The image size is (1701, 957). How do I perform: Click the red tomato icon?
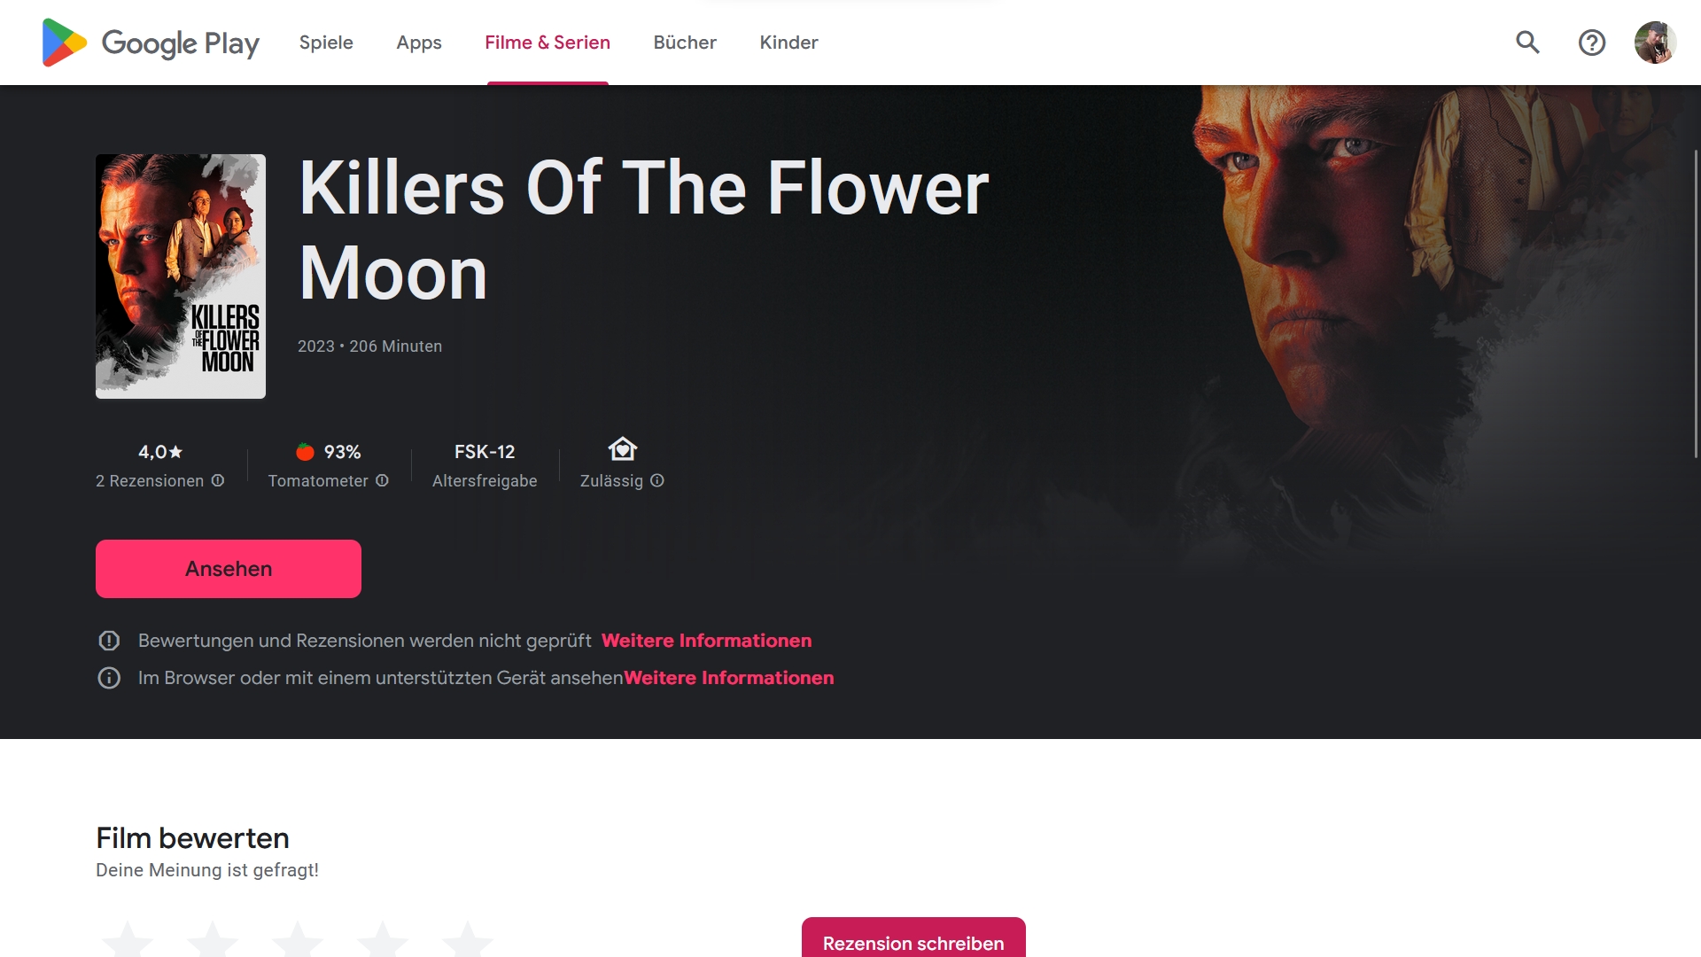[305, 452]
